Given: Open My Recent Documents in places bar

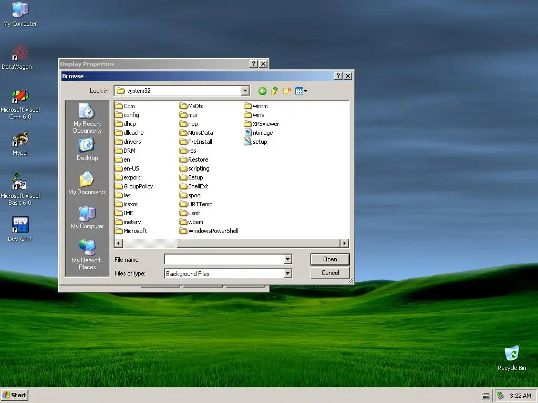Looking at the screenshot, I should pyautogui.click(x=87, y=118).
